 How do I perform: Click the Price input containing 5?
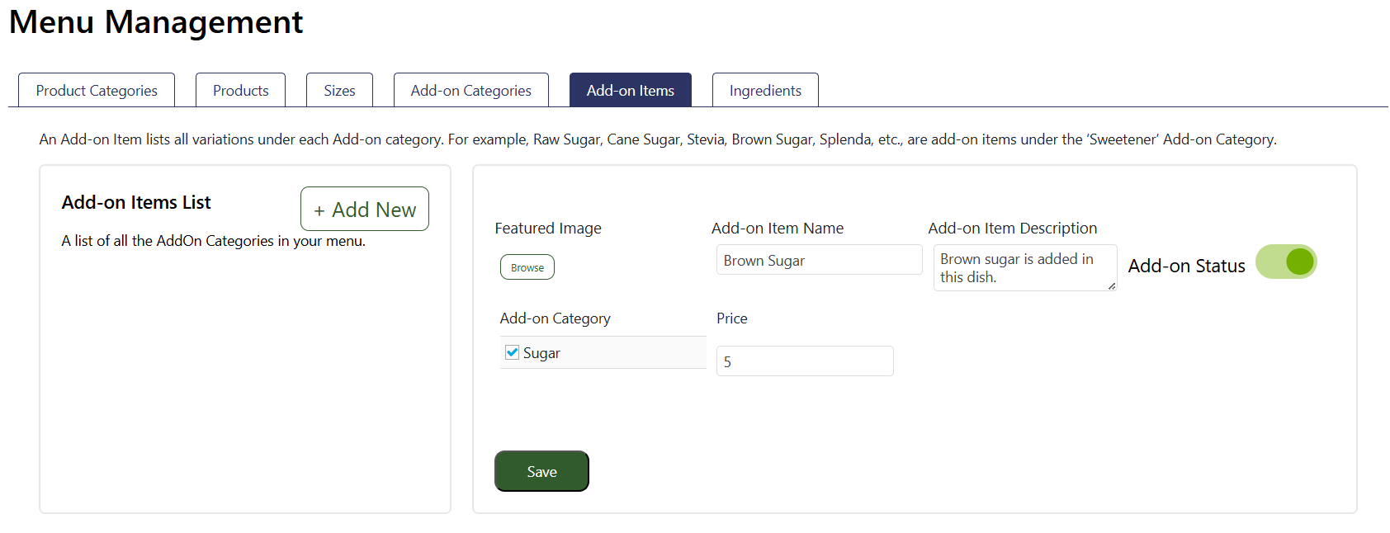pos(804,361)
